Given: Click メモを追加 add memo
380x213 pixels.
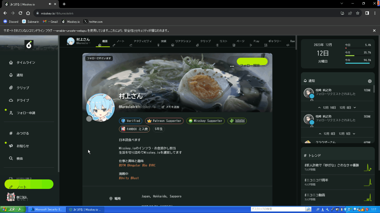Looking at the screenshot, I should click(170, 107).
